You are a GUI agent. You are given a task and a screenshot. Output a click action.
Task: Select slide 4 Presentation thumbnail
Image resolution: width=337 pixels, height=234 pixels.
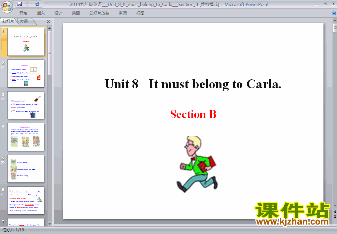[26, 137]
